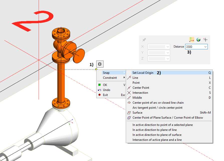The width and height of the screenshot is (224, 161).
Task: Click the crosshair relative point icon
Action: [205, 40]
